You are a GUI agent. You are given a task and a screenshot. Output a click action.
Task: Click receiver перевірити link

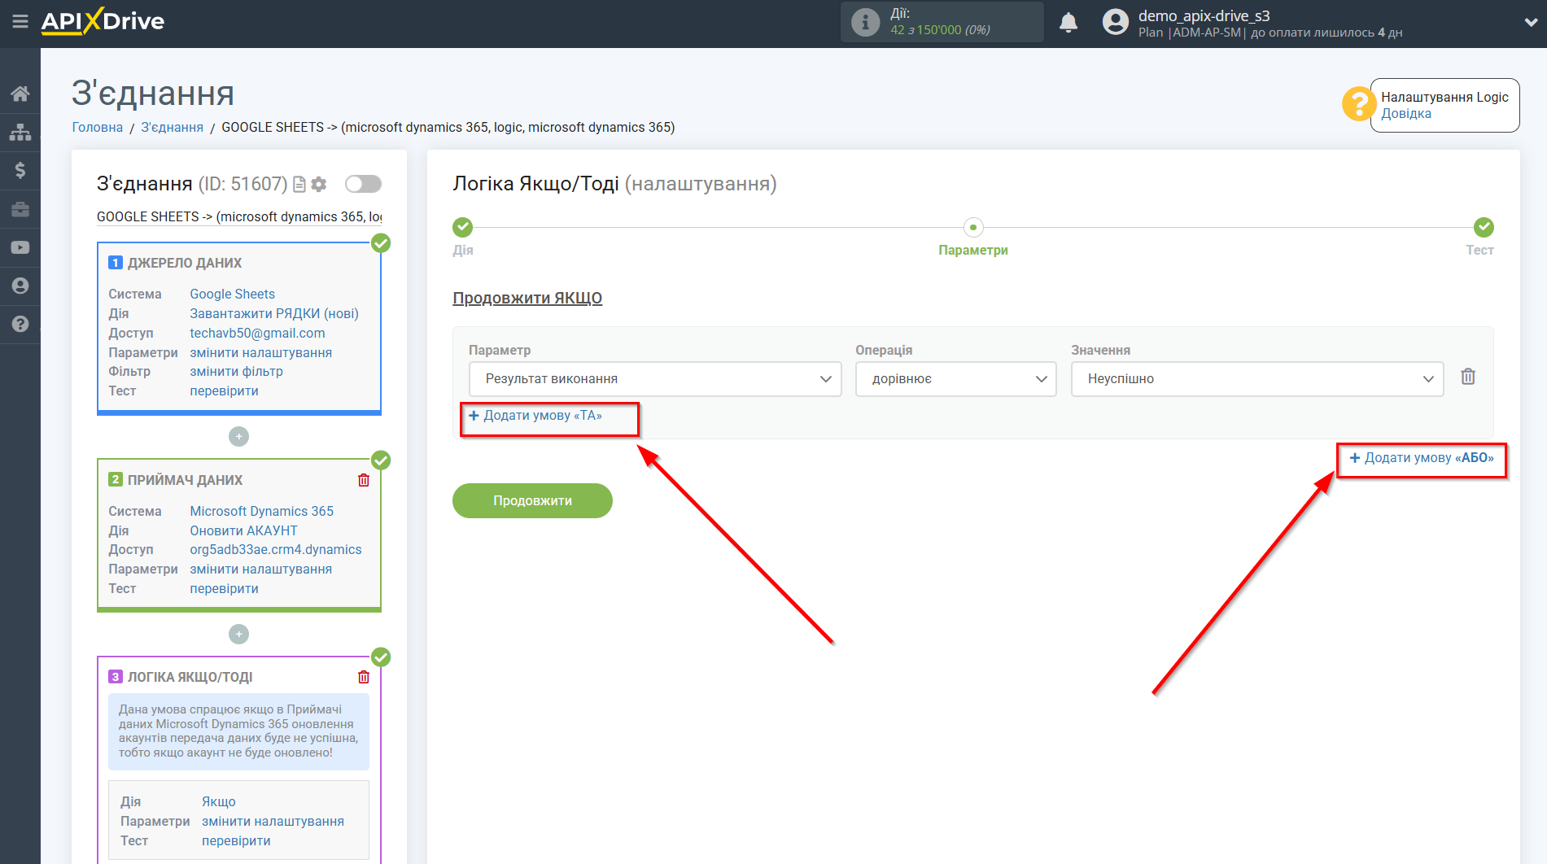click(224, 588)
